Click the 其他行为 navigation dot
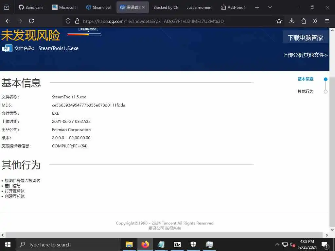This screenshot has width=335, height=251. coord(326,92)
